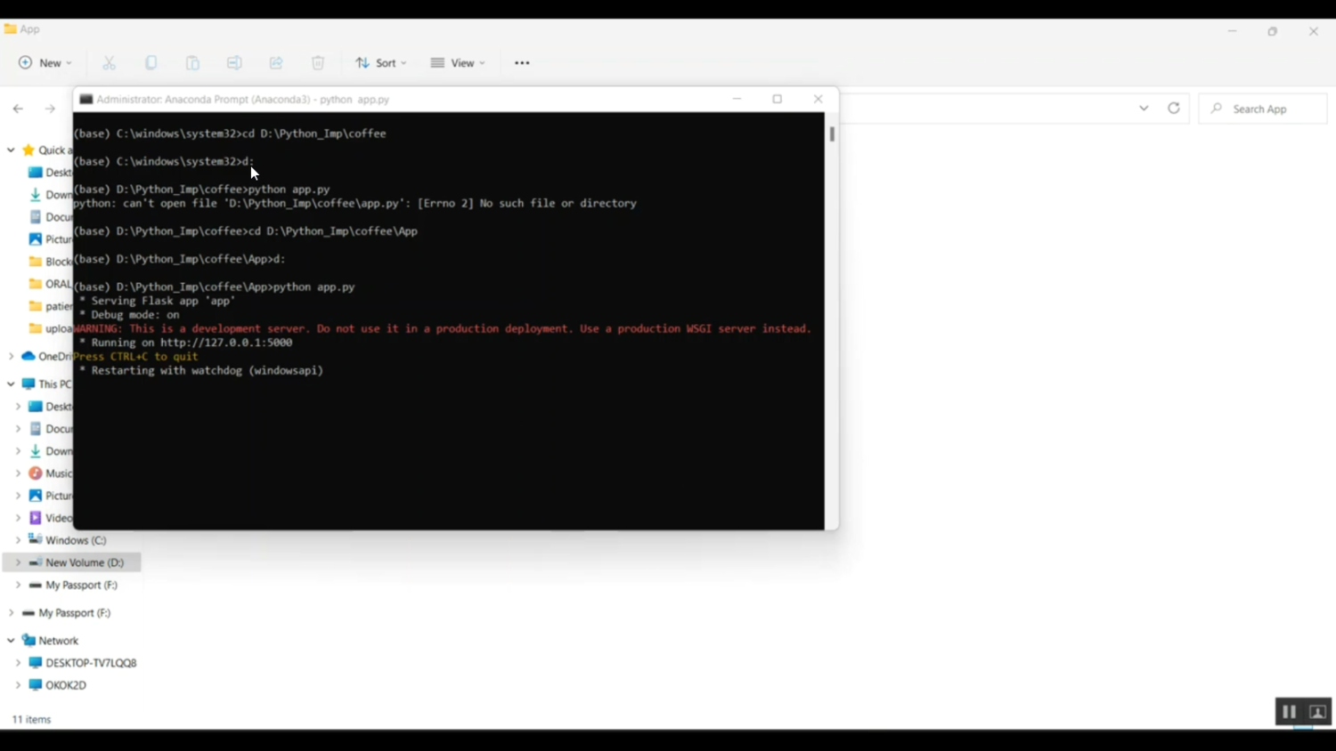Screen dimensions: 1336x751
Task: Select Network in the navigation pane
Action: (50, 641)
